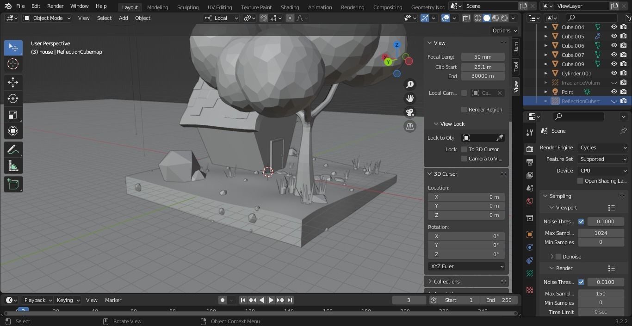The image size is (632, 326).
Task: Open the Keying popover in timeline
Action: 68,300
